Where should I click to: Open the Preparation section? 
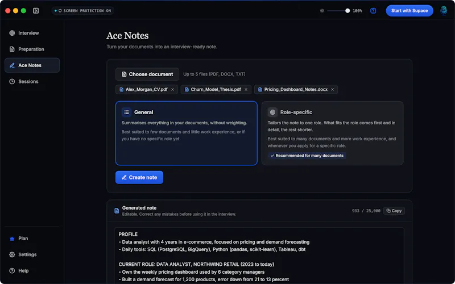pos(32,49)
